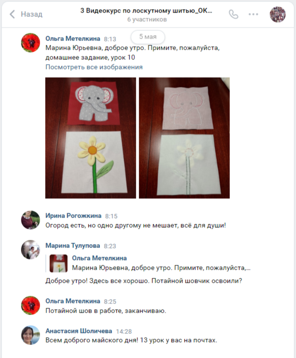
Task: Open Марина Тулупова's profile avatar
Action: click(30, 249)
